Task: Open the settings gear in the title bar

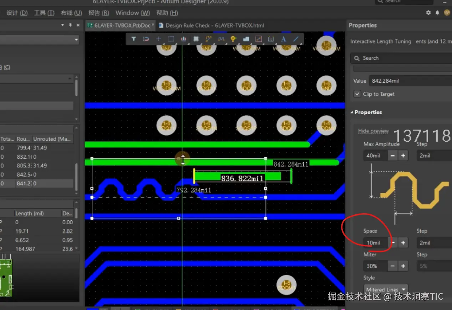Action: point(428,12)
